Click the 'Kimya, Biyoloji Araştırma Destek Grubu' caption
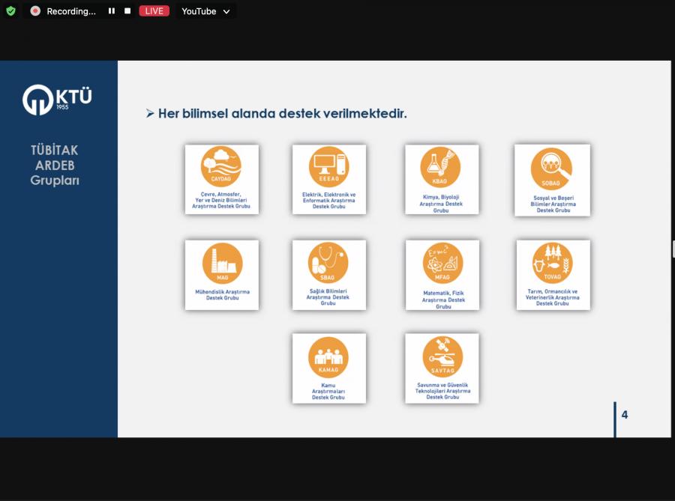 pos(441,204)
